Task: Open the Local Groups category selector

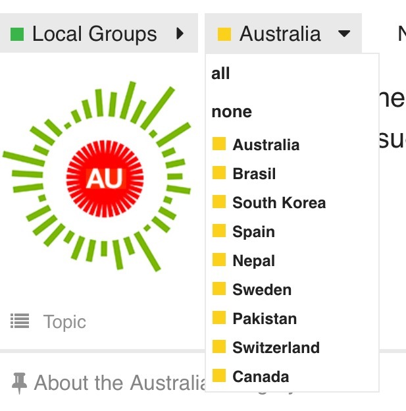Action: click(94, 34)
